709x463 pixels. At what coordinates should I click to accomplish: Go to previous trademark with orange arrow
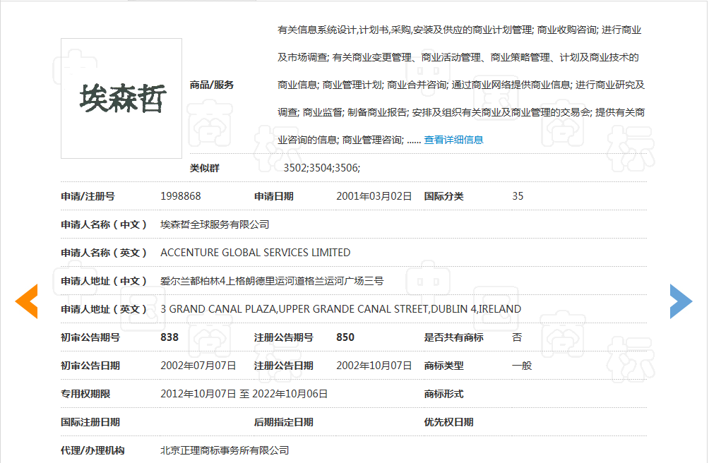(x=26, y=301)
